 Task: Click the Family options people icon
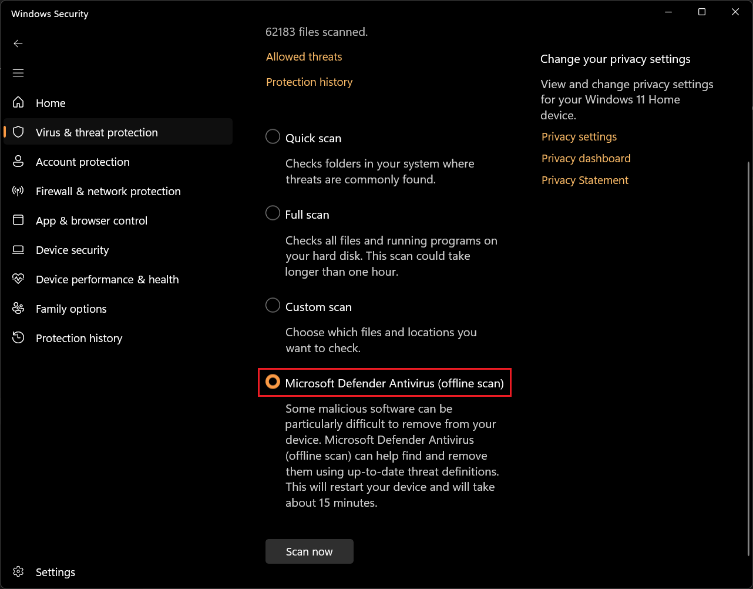[x=18, y=309]
